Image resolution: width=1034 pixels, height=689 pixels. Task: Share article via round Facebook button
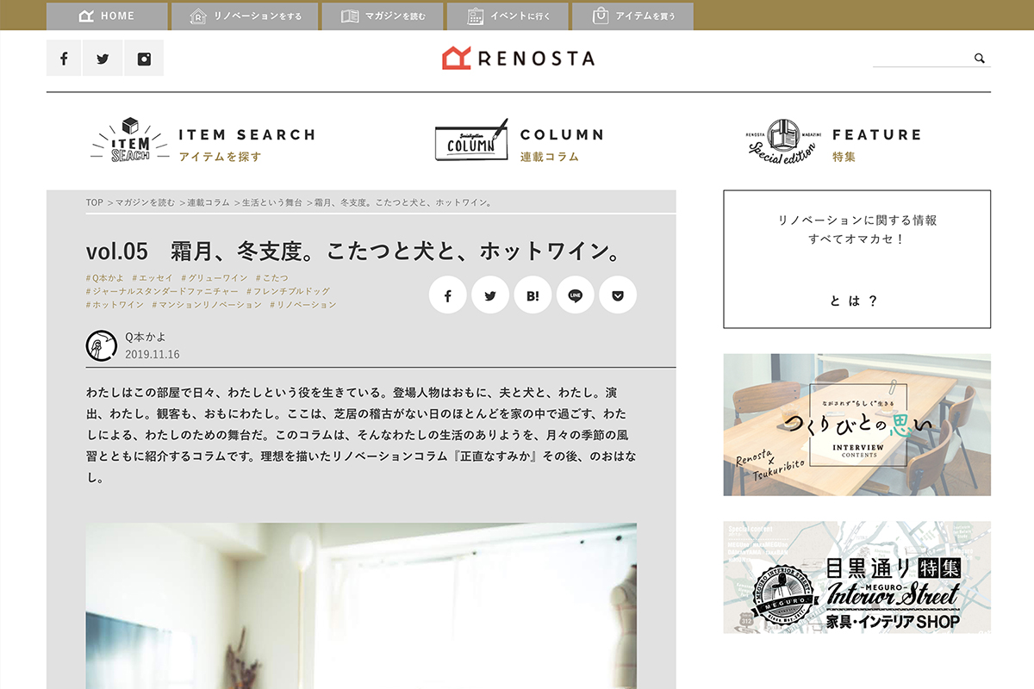click(x=448, y=295)
